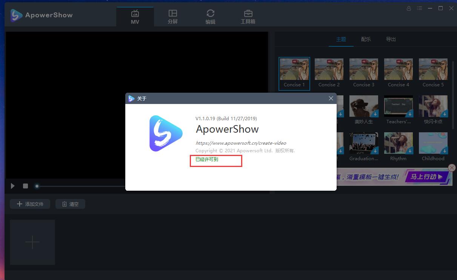Screen dimensions: 457x280
Task: Maximize the ApowerShow window
Action: point(440,8)
